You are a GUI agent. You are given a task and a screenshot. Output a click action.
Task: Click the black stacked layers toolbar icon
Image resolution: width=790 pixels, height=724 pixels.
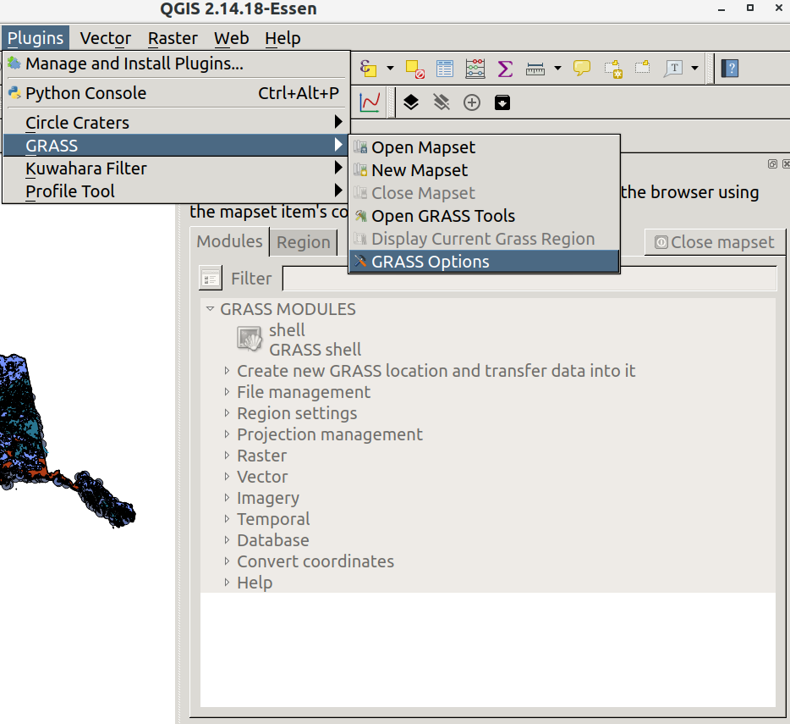(x=411, y=102)
